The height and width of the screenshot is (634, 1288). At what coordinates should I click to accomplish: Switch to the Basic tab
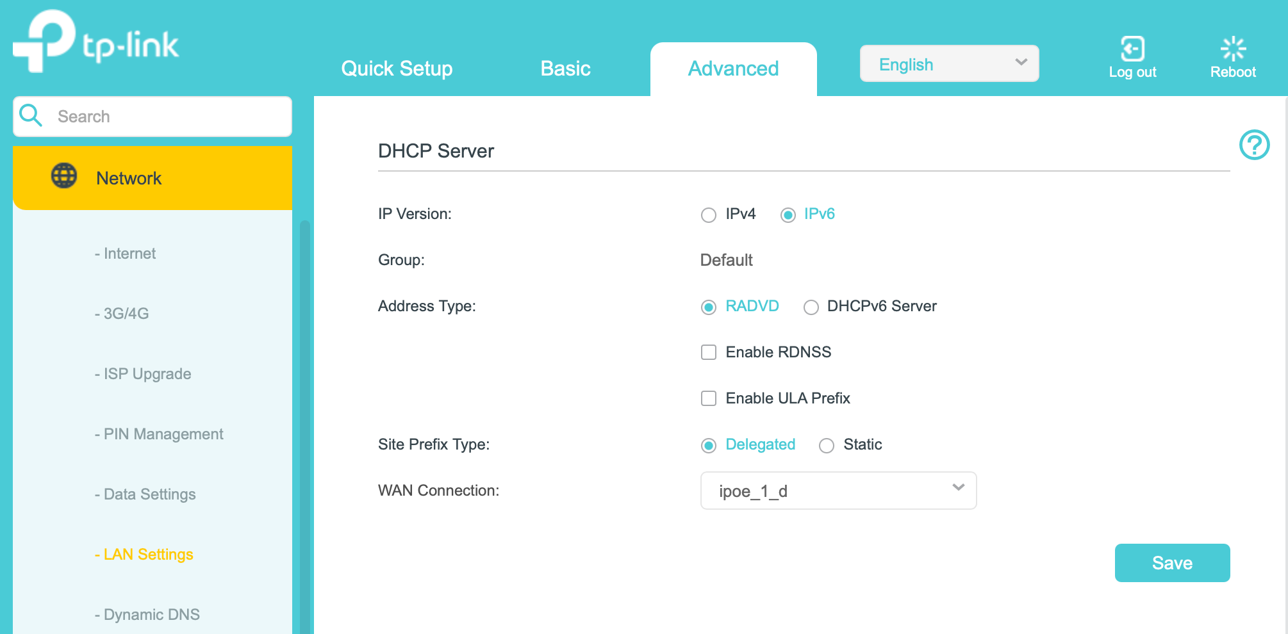pos(565,69)
